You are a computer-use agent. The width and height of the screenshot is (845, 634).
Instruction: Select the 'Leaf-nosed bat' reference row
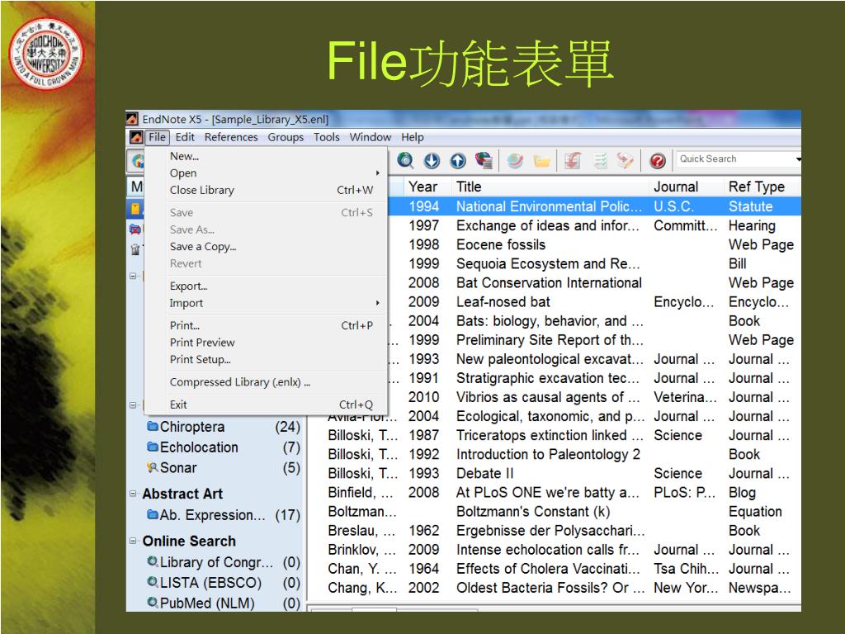click(x=594, y=302)
